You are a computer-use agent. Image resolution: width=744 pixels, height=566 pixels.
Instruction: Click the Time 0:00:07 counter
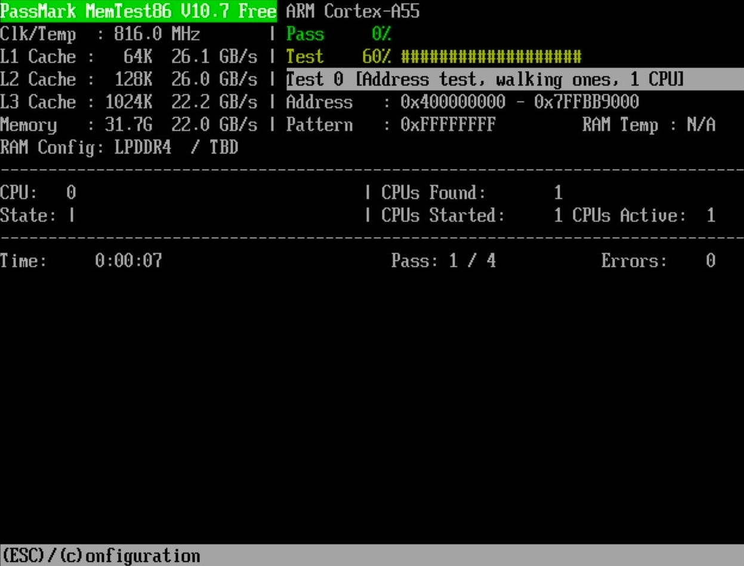(x=81, y=261)
